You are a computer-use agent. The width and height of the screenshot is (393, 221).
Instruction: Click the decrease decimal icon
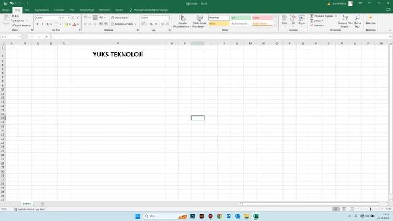click(167, 24)
